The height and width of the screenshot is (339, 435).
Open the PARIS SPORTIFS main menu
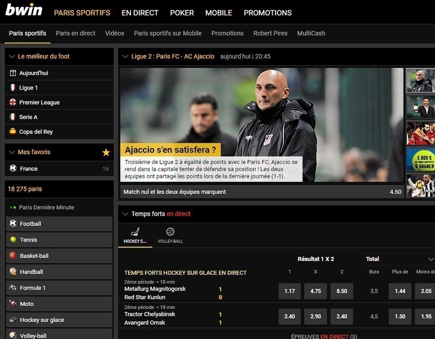82,13
